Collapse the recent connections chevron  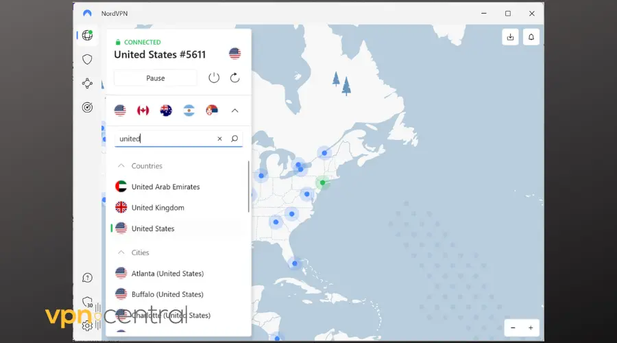[x=235, y=110]
